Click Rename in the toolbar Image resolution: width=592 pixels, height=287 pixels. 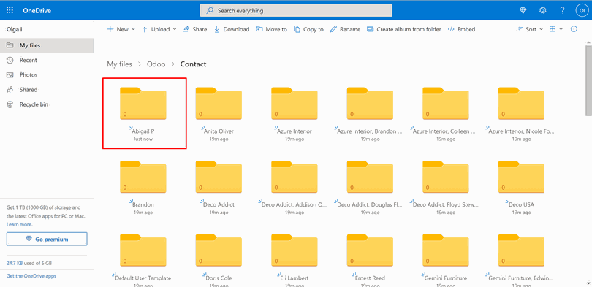[x=345, y=29]
